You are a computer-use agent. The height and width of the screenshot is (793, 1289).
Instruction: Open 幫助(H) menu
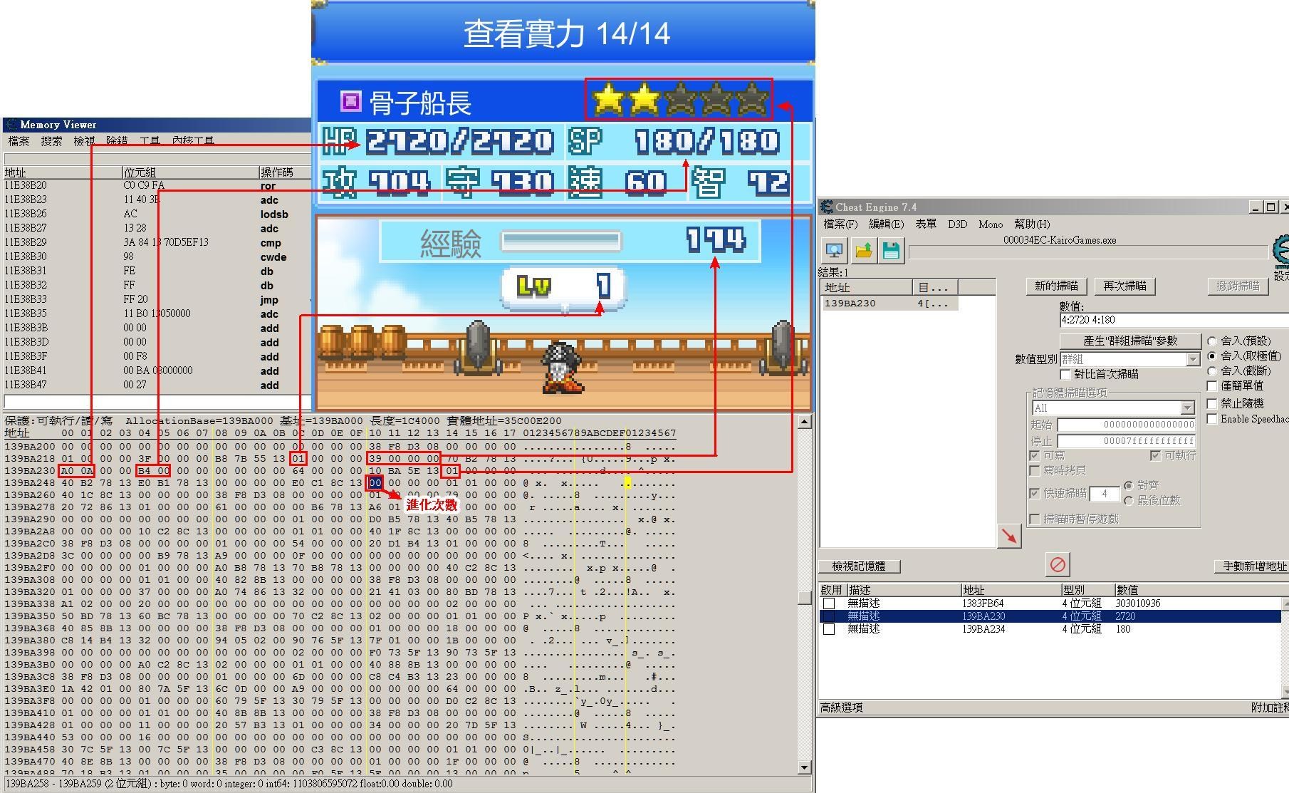click(1032, 224)
